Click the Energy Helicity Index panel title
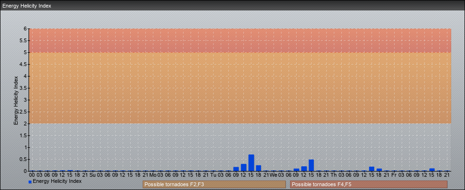The image size is (465, 190). (x=27, y=6)
